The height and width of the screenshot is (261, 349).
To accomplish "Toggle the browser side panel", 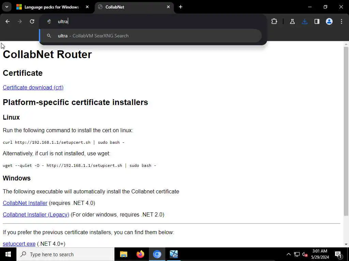I will [317, 21].
